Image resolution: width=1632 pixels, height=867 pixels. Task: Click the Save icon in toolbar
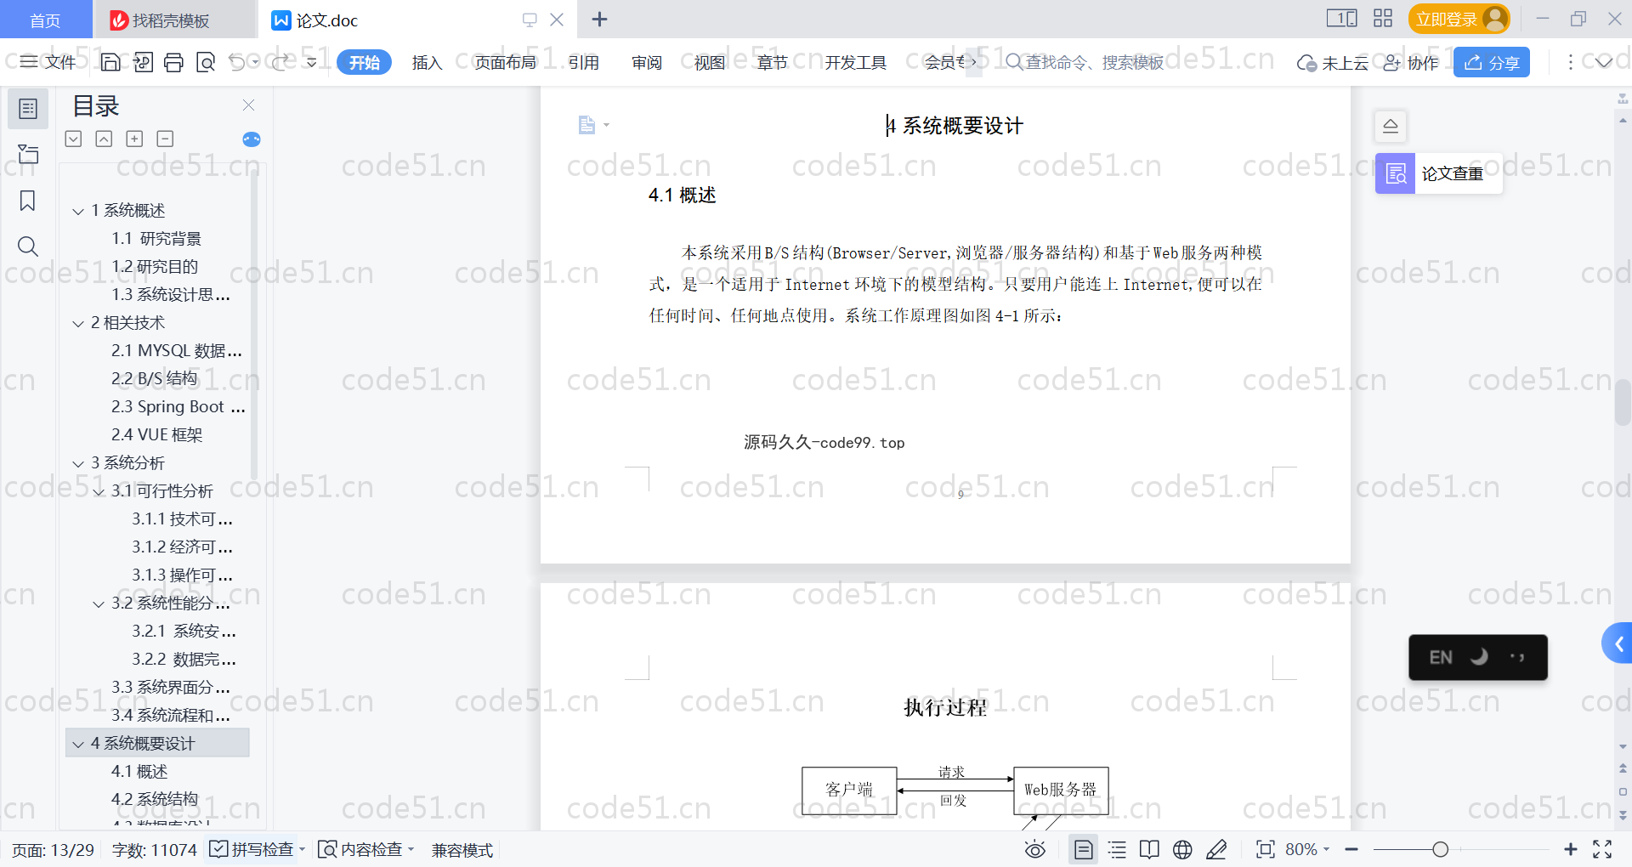coord(110,62)
